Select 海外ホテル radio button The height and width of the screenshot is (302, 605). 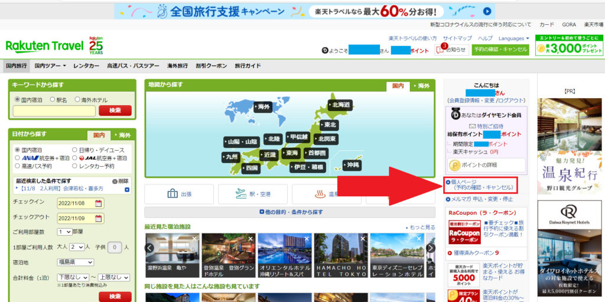(77, 99)
